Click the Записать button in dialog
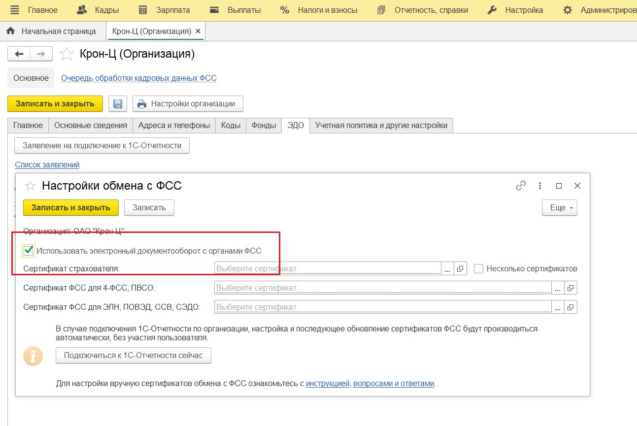 click(149, 207)
